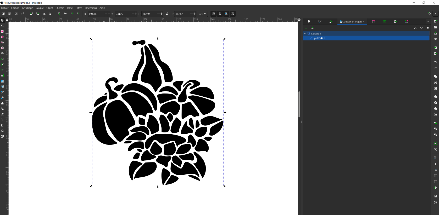This screenshot has width=439, height=215.
Task: Close the Calques et objets tab
Action: coord(364,22)
